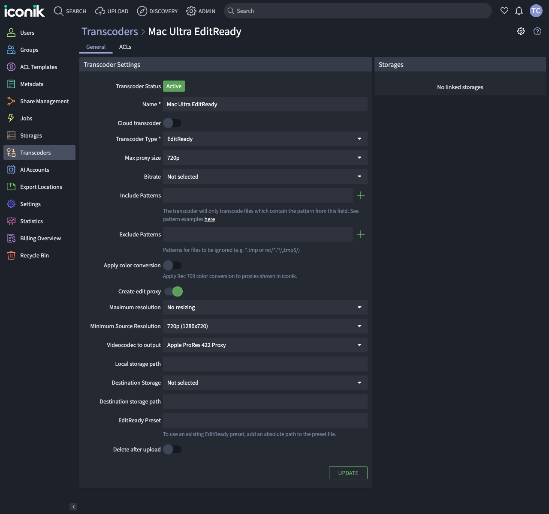Screen dimensions: 549x514
Task: Open the help question mark icon
Action: (x=537, y=31)
